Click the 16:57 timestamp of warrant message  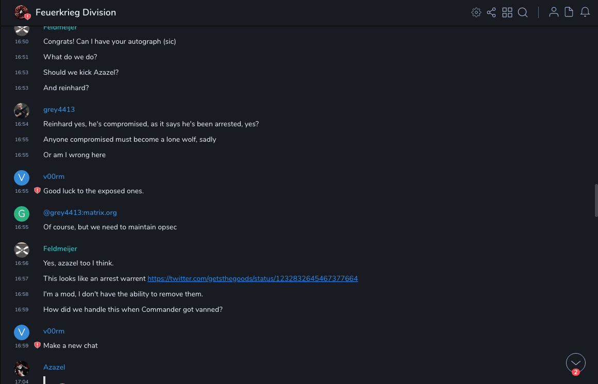[x=22, y=279]
